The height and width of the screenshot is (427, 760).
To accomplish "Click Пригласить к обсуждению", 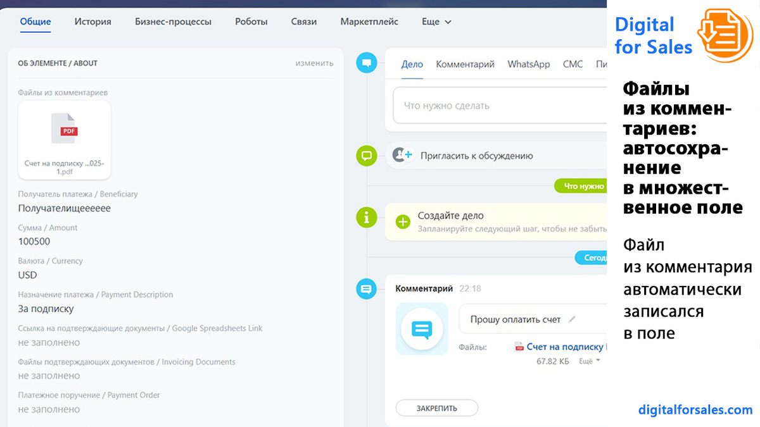I will (x=477, y=156).
